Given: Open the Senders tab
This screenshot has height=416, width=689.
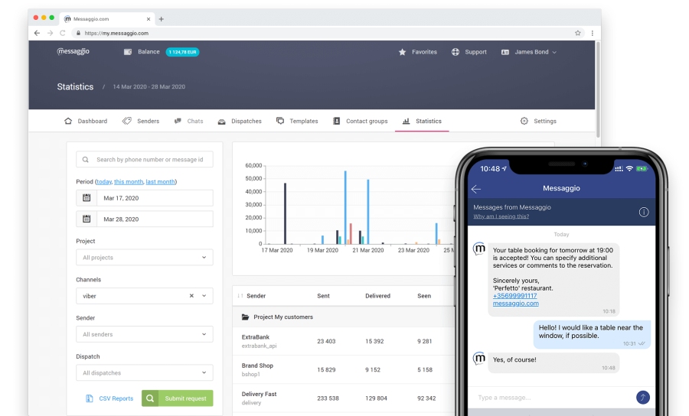Looking at the screenshot, I should 141,121.
